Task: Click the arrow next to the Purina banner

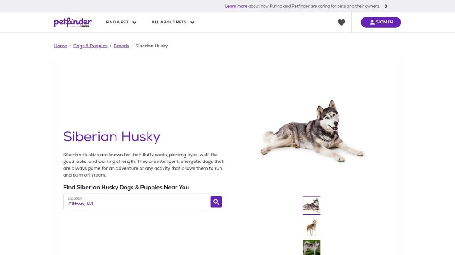Action: pyautogui.click(x=386, y=6)
